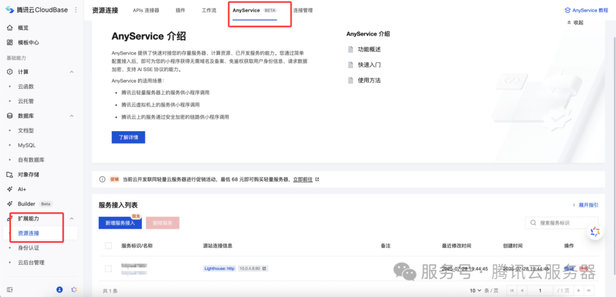Switch to the 工作流 tab
This screenshot has height=297, width=616.
pyautogui.click(x=209, y=11)
